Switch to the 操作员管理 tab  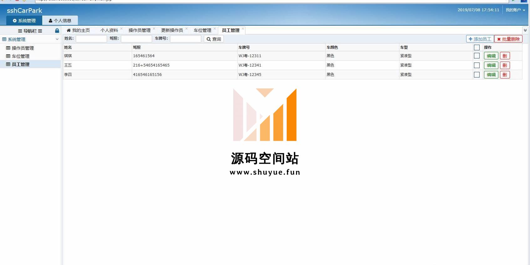(140, 30)
